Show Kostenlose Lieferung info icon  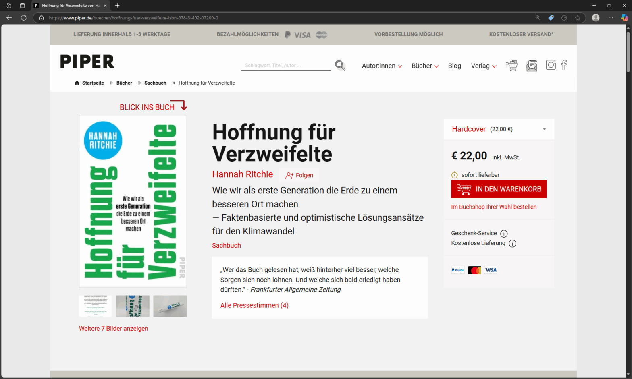pos(512,244)
